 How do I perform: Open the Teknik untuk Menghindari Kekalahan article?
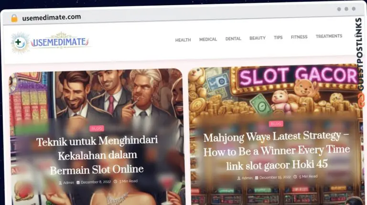pyautogui.click(x=97, y=155)
